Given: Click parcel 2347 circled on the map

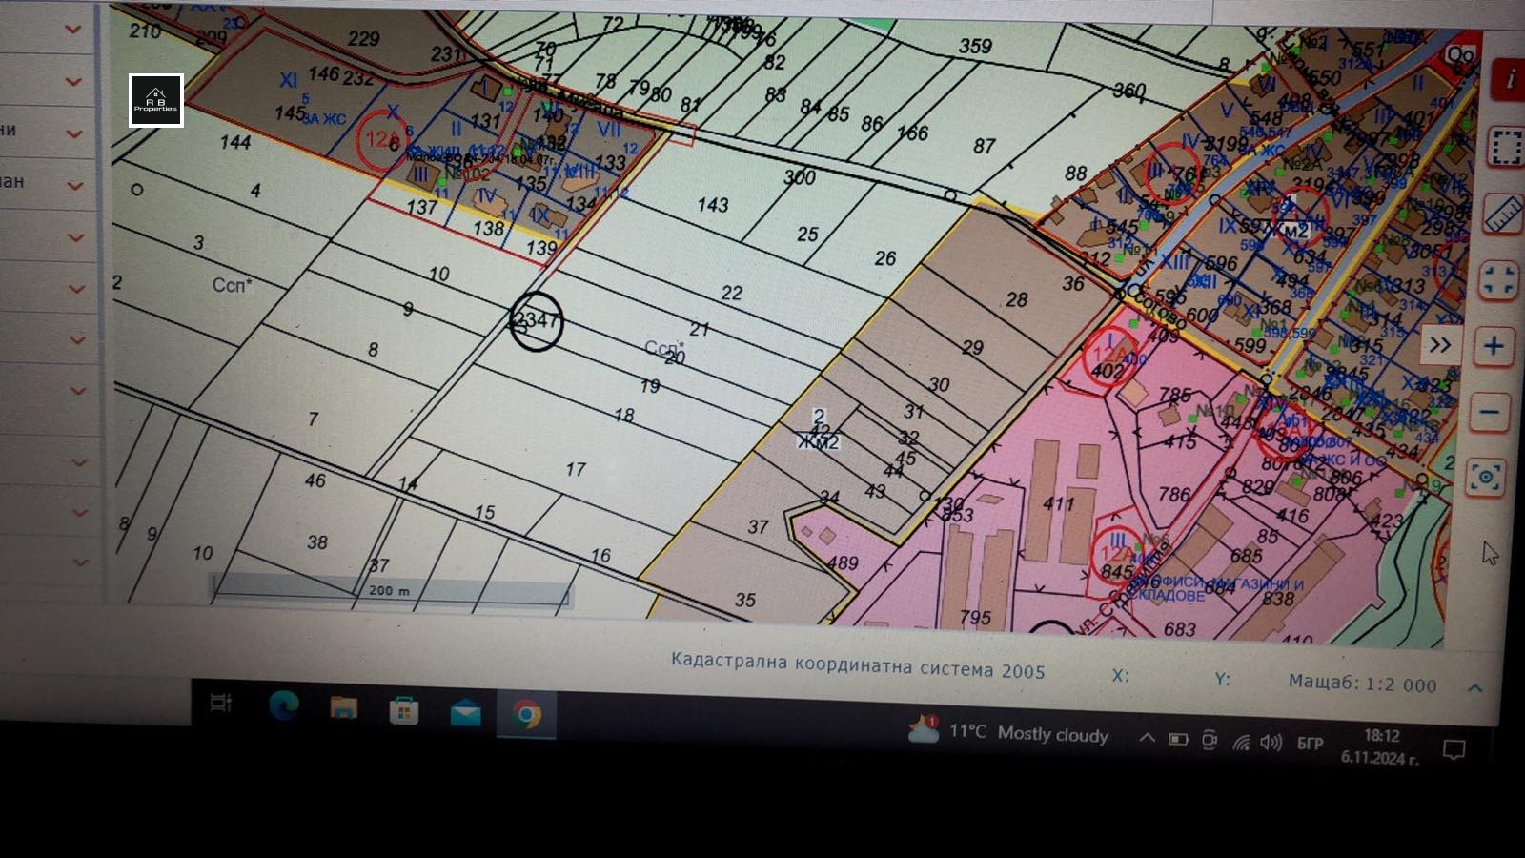Looking at the screenshot, I should point(536,321).
